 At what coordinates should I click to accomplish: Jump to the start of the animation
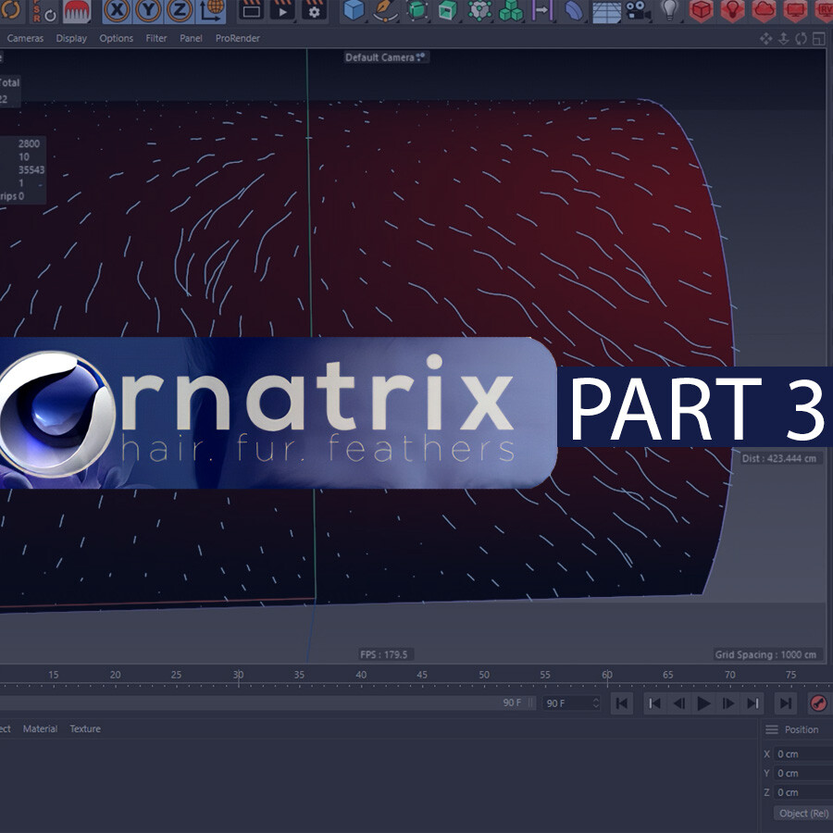tap(622, 703)
